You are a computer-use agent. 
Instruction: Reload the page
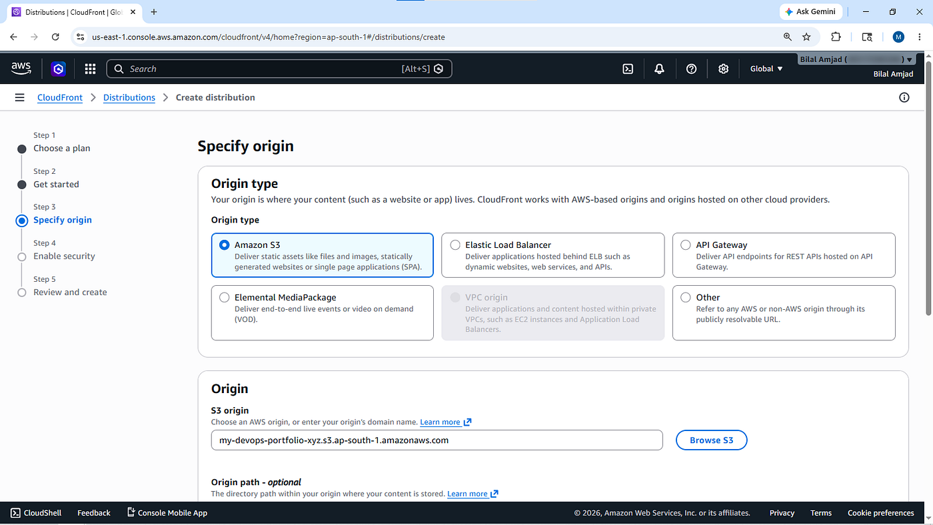[55, 37]
